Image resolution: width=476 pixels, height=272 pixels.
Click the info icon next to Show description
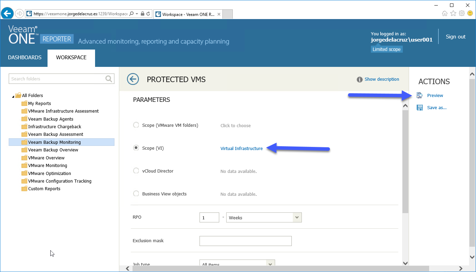tap(360, 79)
